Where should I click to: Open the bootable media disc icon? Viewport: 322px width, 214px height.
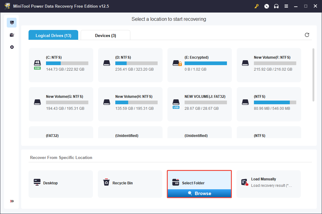(266, 6)
